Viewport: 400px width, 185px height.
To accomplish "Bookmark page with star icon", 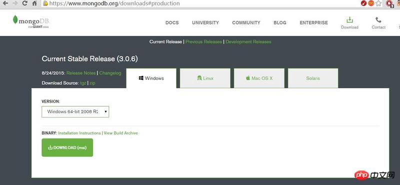I will coord(378,3).
